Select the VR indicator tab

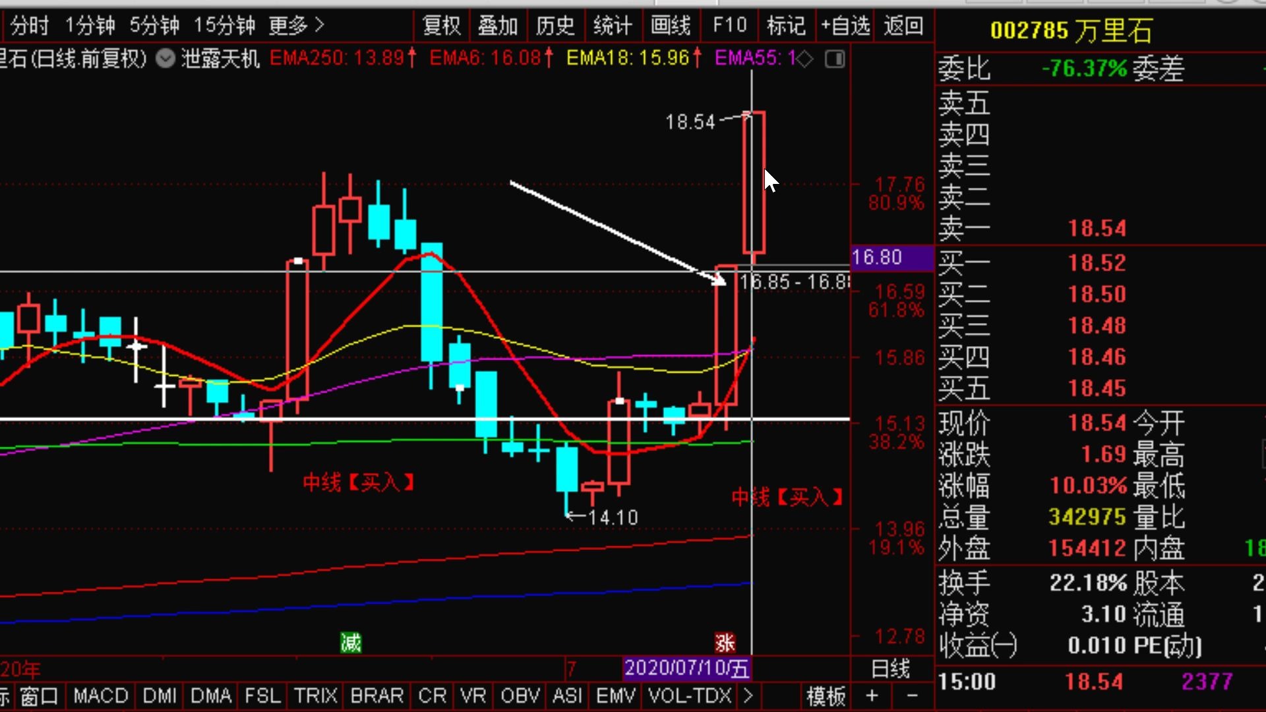click(473, 696)
